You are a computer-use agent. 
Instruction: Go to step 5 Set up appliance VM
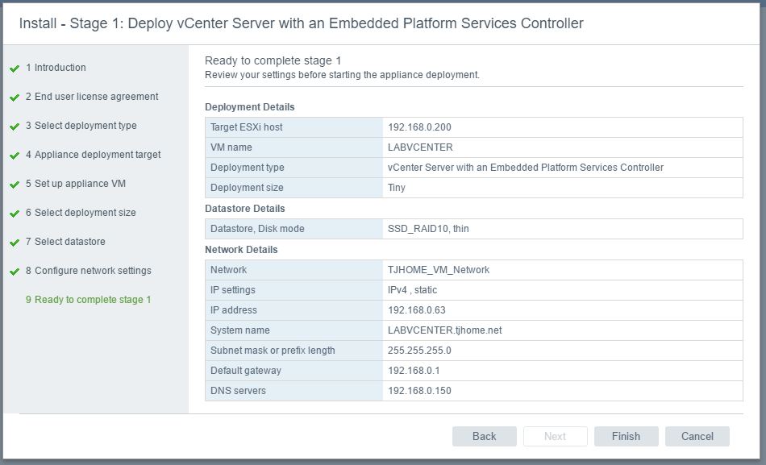pyautogui.click(x=76, y=183)
